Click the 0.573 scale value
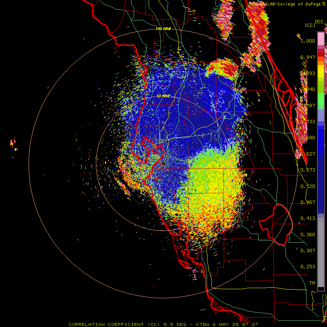The height and width of the screenshot is (327, 327). tap(308, 170)
